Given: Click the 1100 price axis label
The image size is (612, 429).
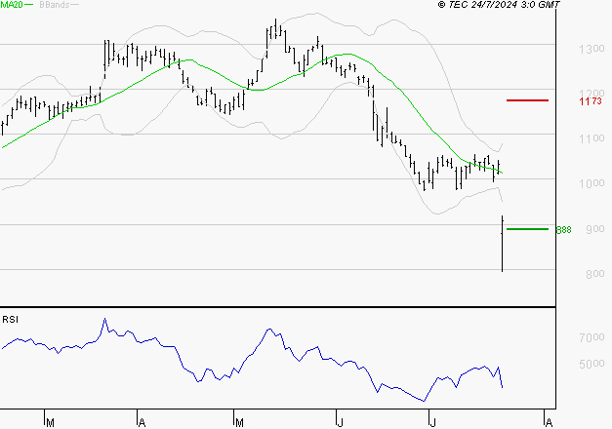Looking at the screenshot, I should (x=592, y=138).
